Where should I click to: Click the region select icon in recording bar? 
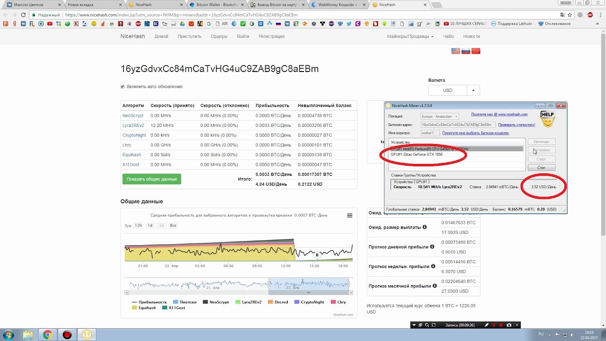click(434, 325)
